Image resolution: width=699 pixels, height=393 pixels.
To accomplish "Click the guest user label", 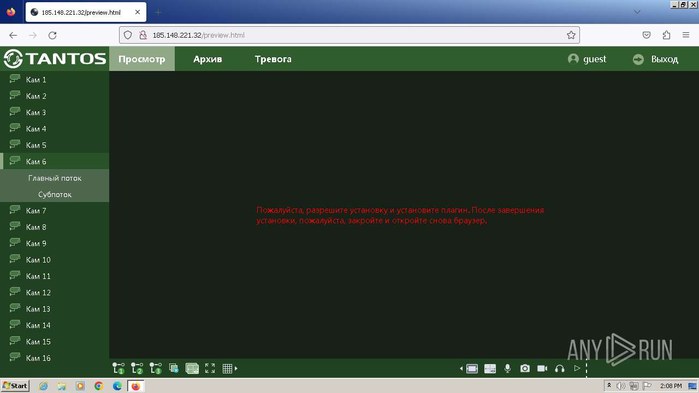I will point(595,59).
